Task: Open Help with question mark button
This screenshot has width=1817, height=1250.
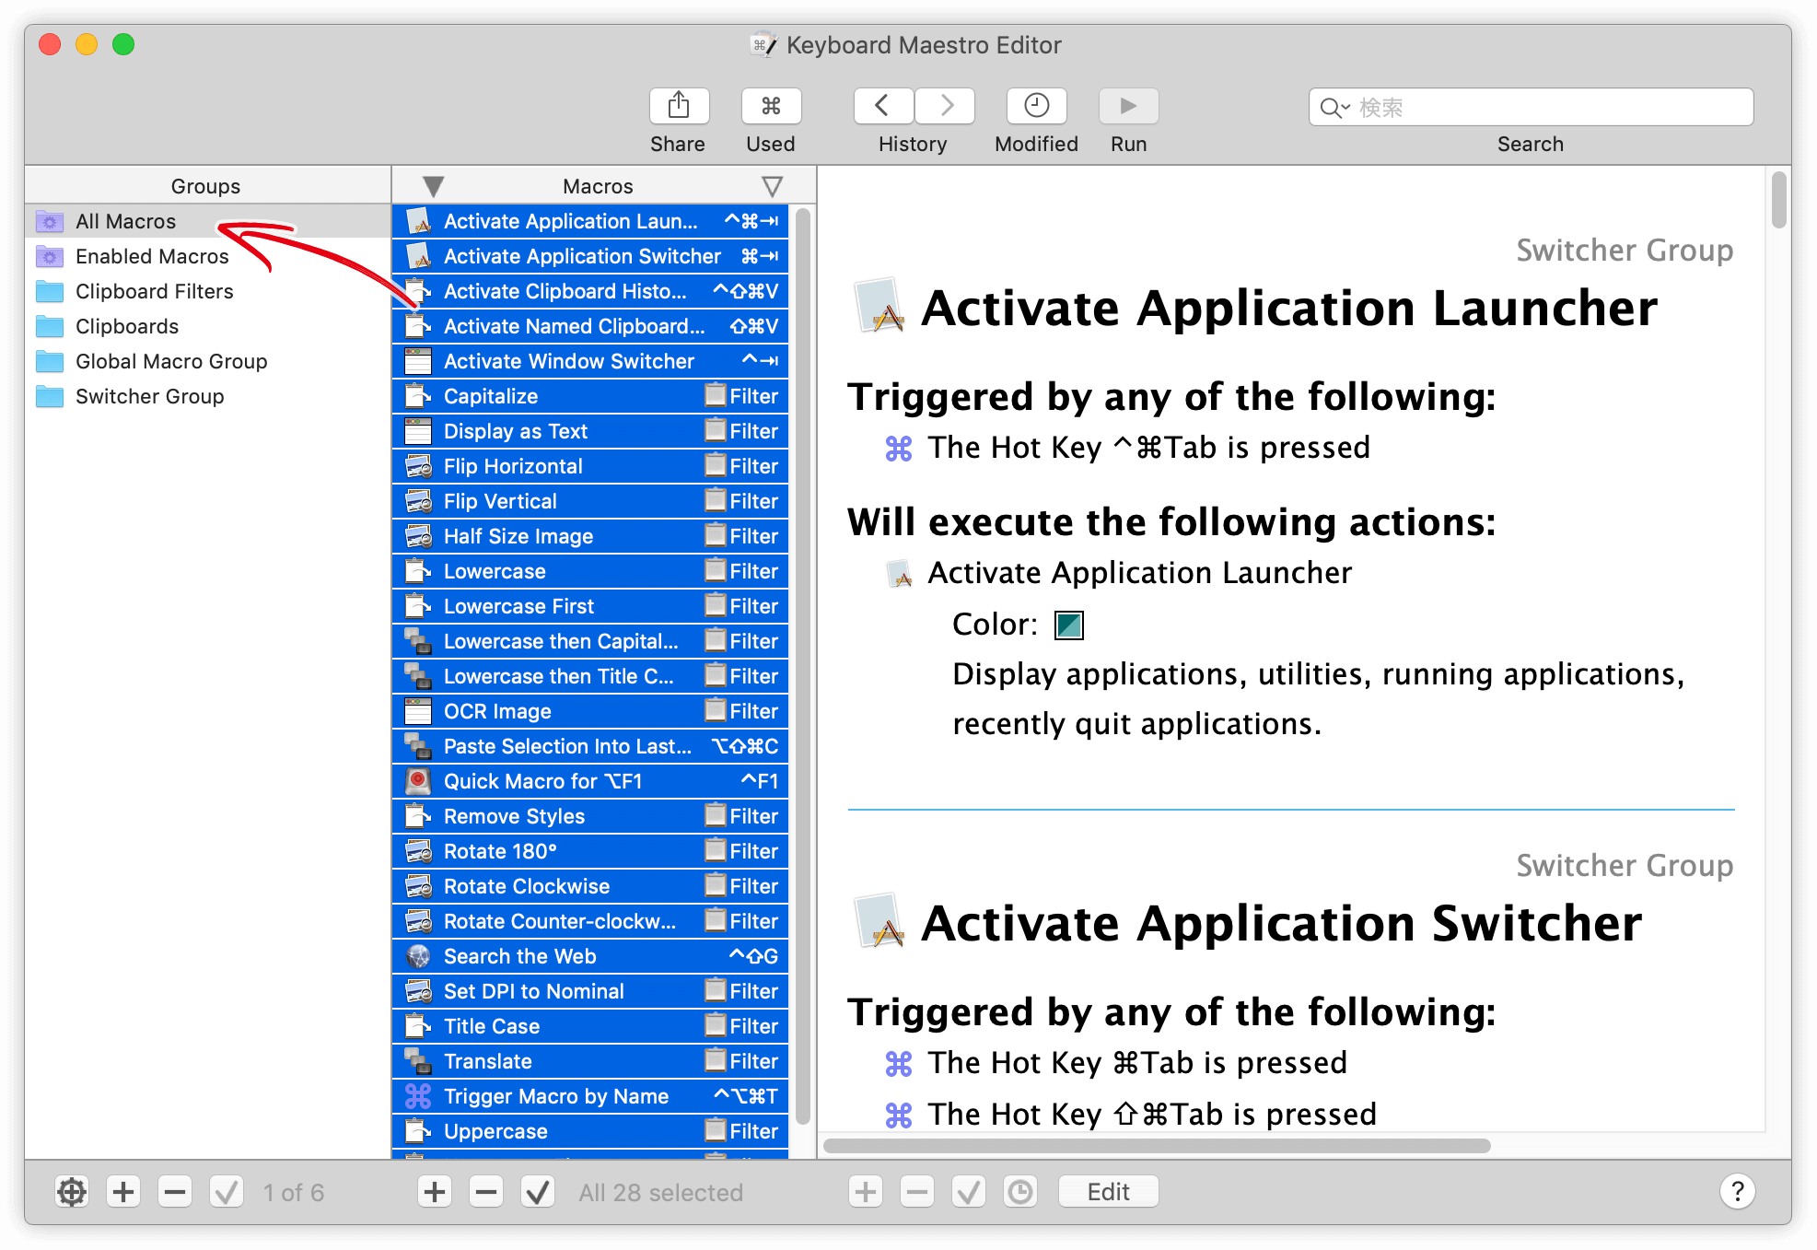Action: click(1738, 1192)
